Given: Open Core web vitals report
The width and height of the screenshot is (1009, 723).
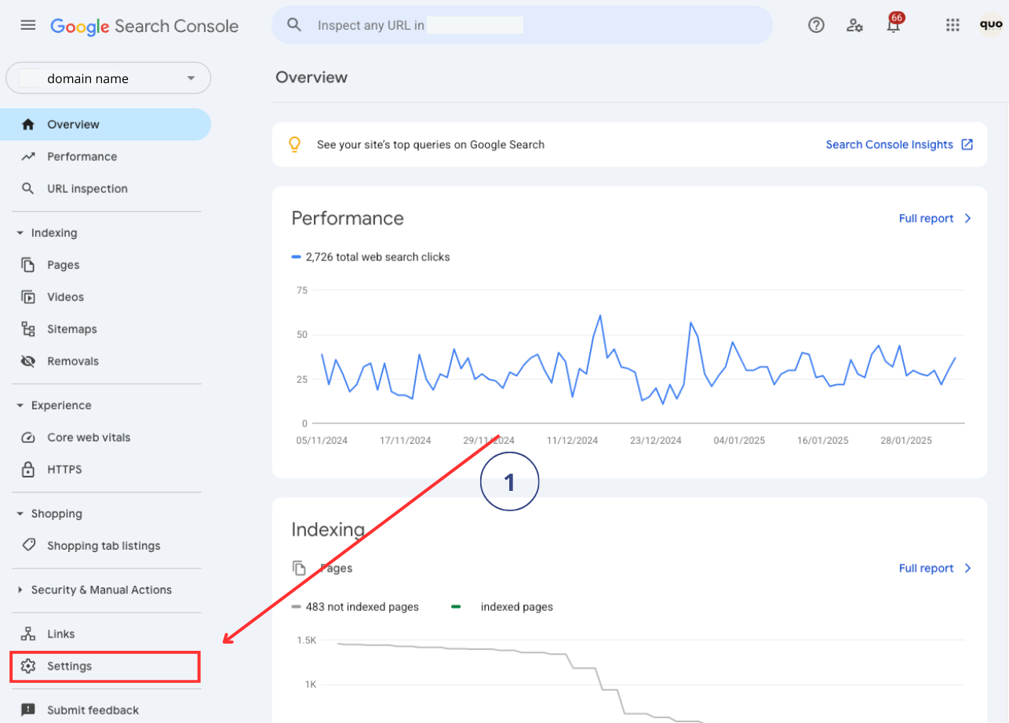Looking at the screenshot, I should point(89,438).
